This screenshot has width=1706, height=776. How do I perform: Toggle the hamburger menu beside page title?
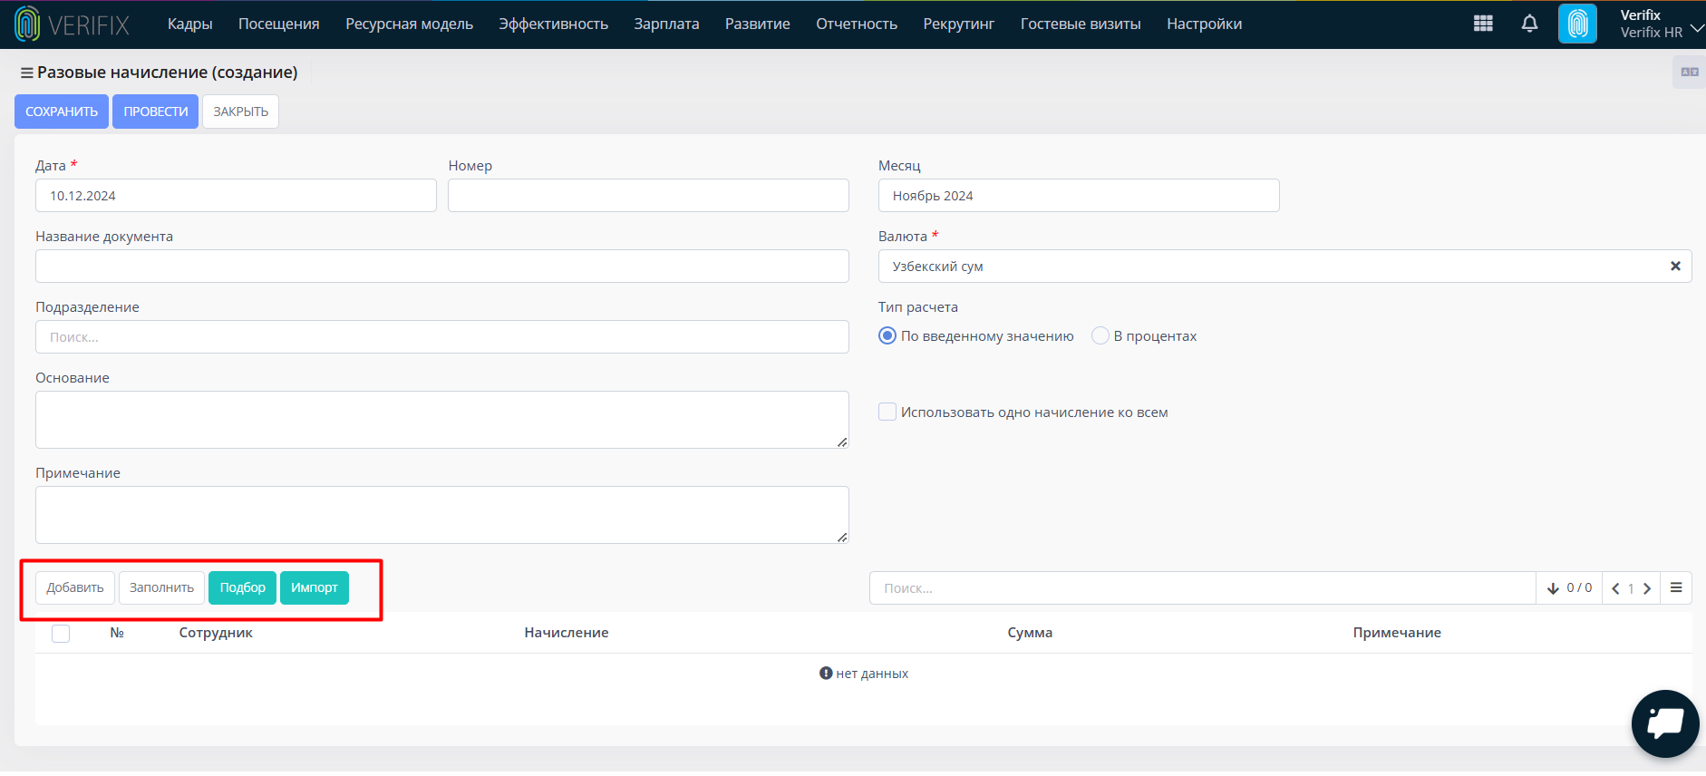point(27,73)
